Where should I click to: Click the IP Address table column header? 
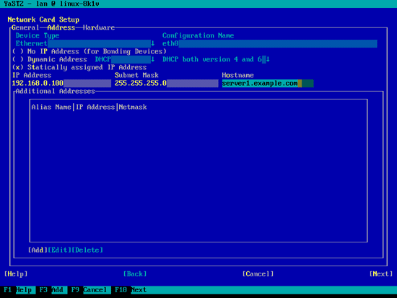95,107
